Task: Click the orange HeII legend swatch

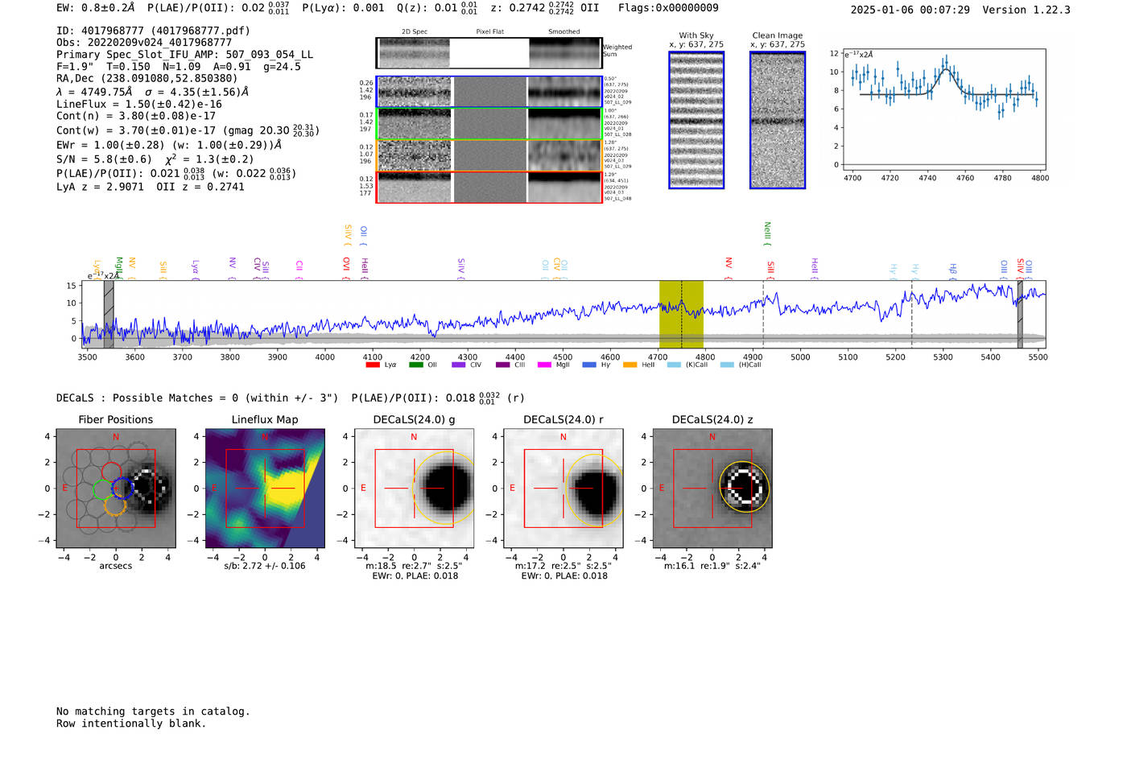Action: pos(630,365)
